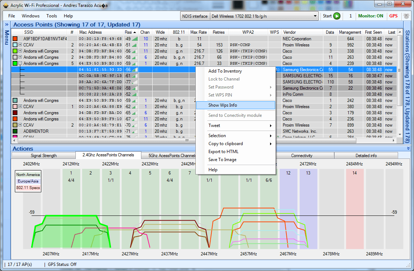
Task: Open the vertical Stations side panel
Action: (407, 87)
